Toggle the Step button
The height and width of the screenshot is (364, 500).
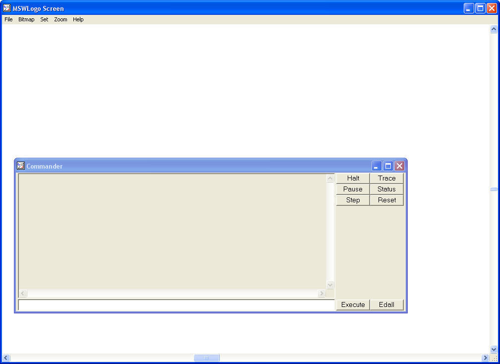(x=353, y=200)
